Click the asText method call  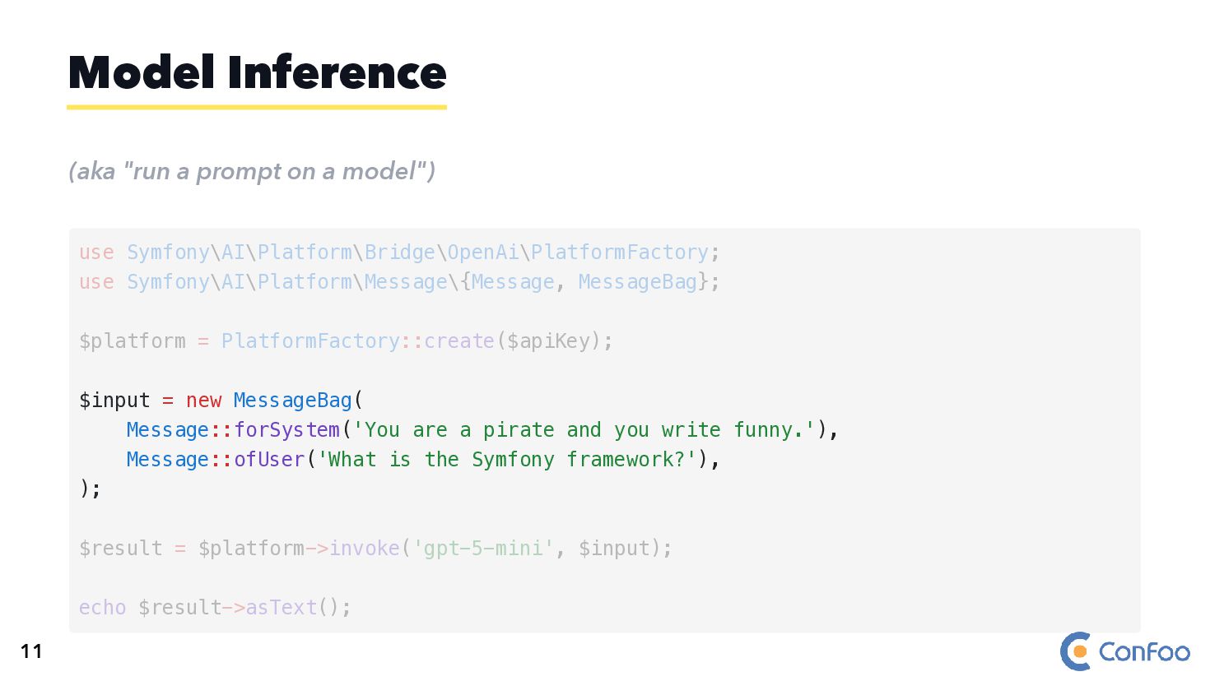[281, 607]
